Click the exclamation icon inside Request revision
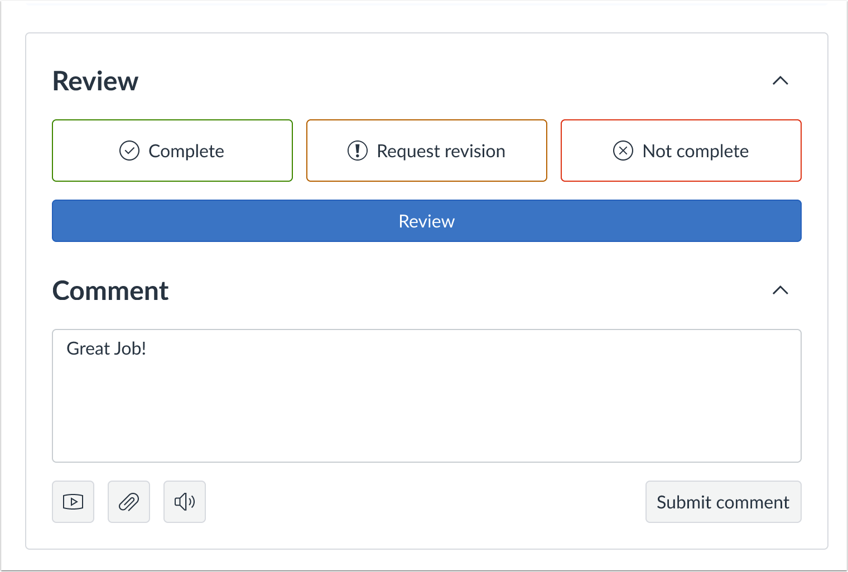The width and height of the screenshot is (848, 572). pos(358,151)
